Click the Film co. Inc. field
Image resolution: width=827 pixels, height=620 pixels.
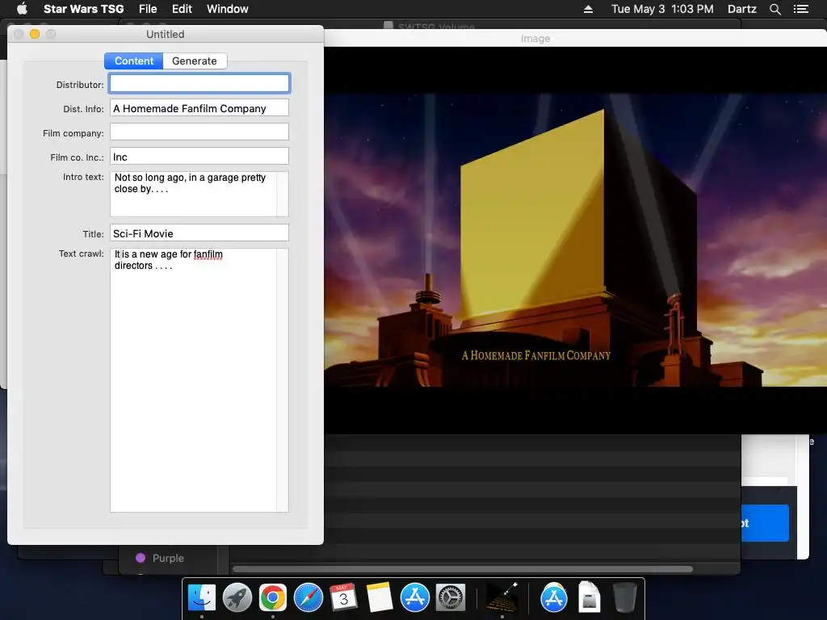[x=199, y=157]
